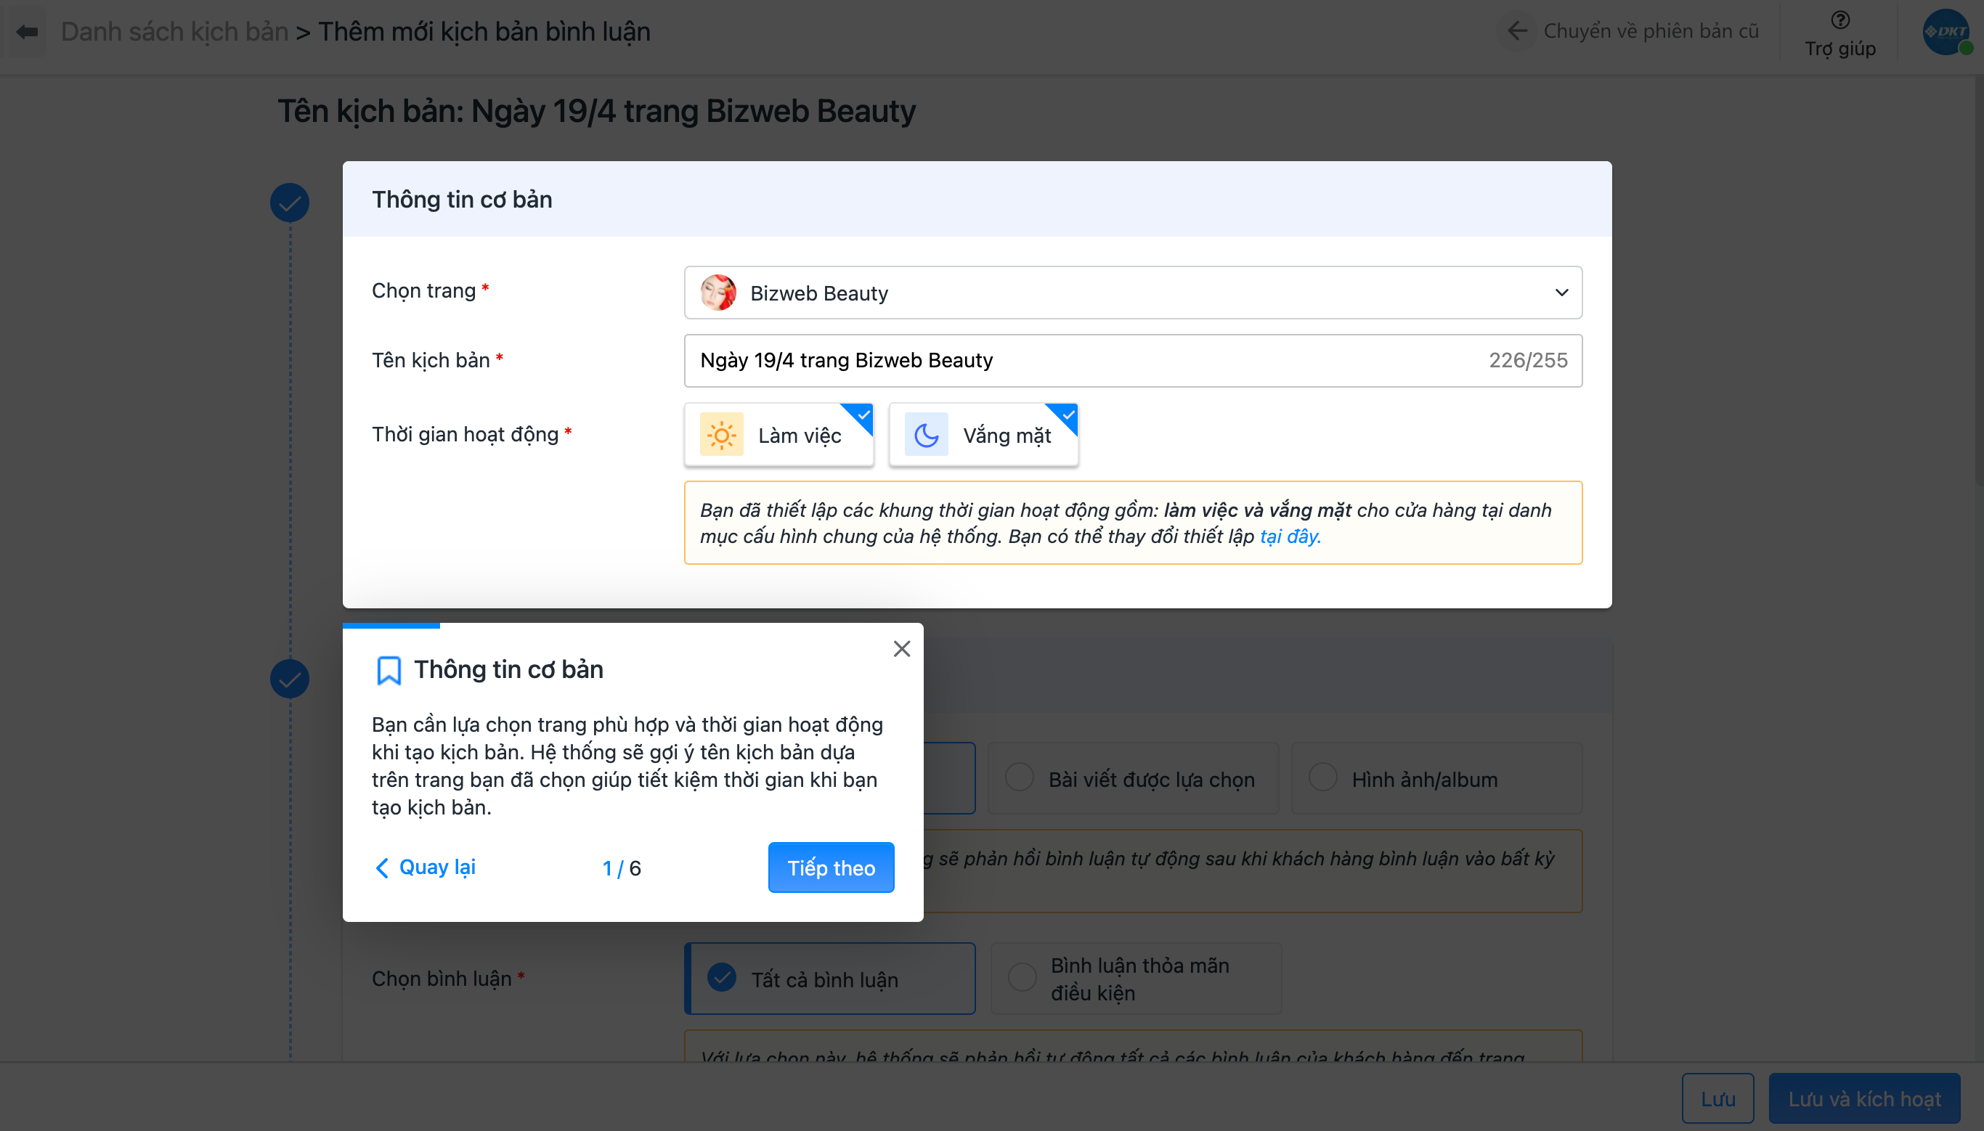Image resolution: width=1984 pixels, height=1131 pixels.
Task: Select Hình ảnh/album radio option
Action: click(1323, 777)
